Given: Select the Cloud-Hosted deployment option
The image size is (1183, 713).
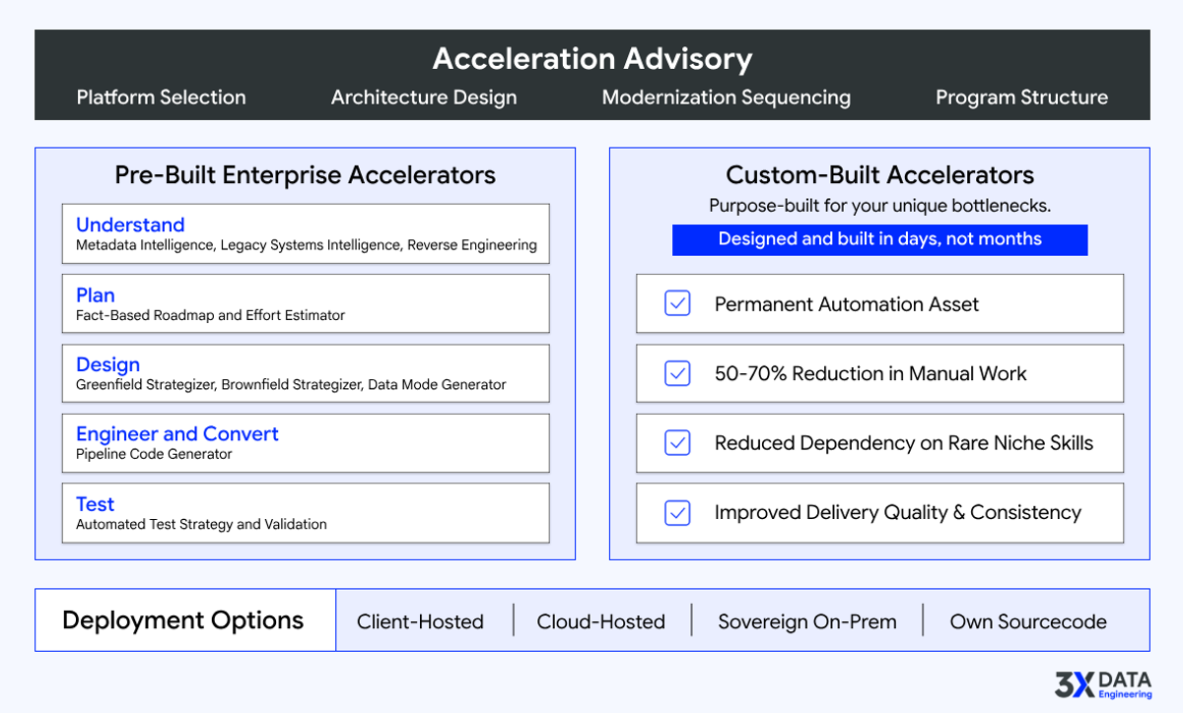Looking at the screenshot, I should pos(600,621).
